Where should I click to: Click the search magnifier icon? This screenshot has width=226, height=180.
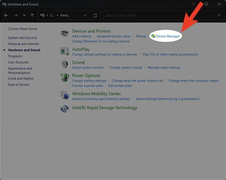[219, 15]
